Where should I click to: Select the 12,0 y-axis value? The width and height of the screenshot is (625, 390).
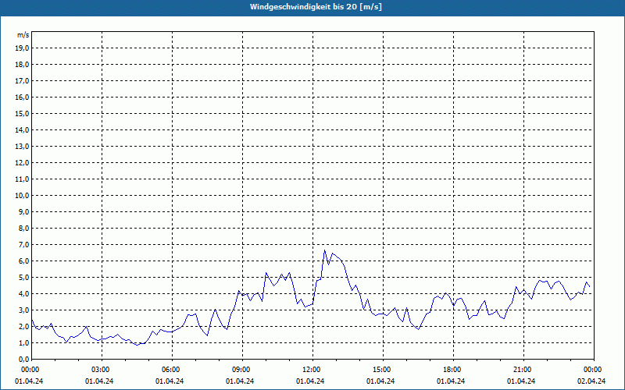click(x=22, y=162)
